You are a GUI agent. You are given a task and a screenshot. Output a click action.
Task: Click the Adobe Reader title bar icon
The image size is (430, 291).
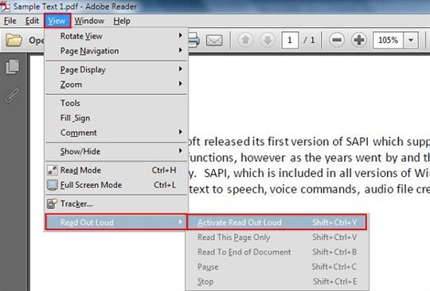click(x=5, y=6)
